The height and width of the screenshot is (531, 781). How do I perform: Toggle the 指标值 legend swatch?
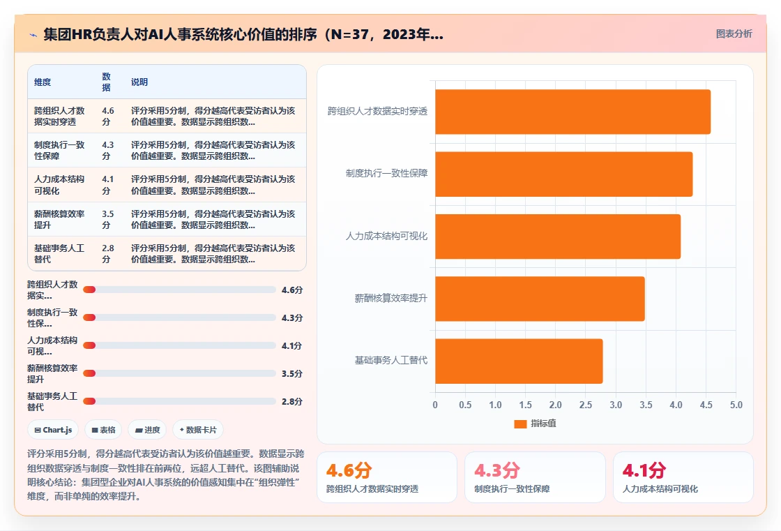(x=520, y=424)
